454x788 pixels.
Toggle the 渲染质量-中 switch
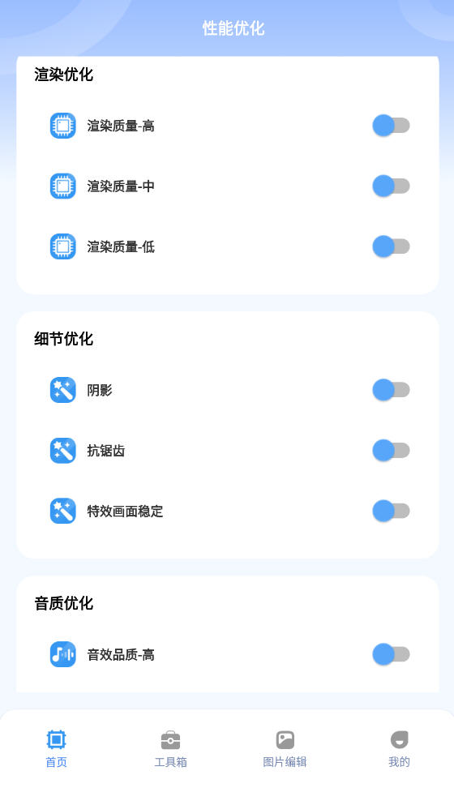pos(391,186)
